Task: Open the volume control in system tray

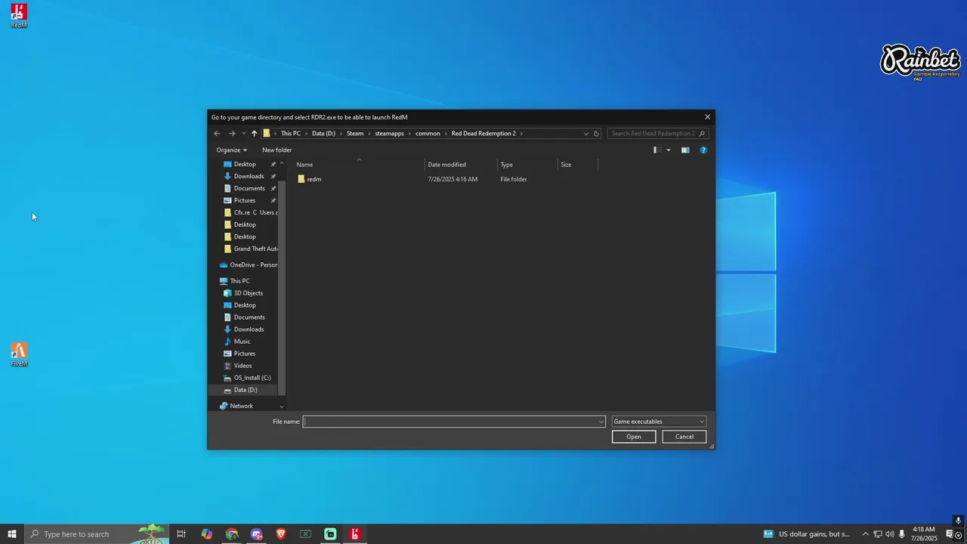Action: 889,534
